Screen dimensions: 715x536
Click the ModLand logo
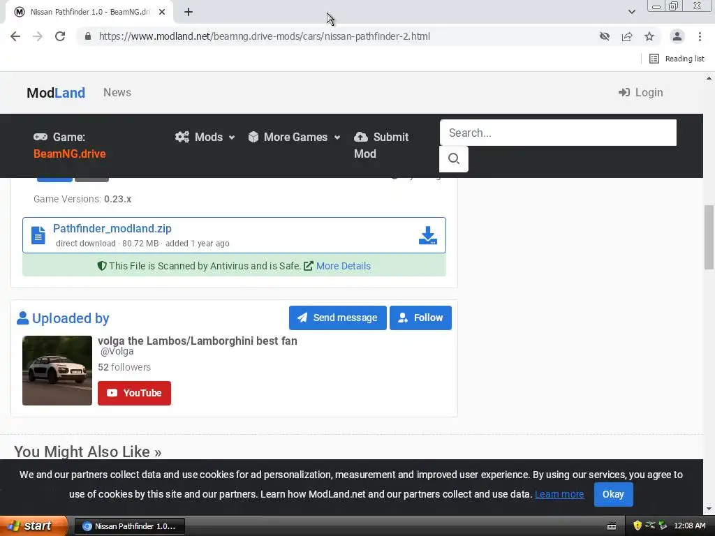point(56,93)
